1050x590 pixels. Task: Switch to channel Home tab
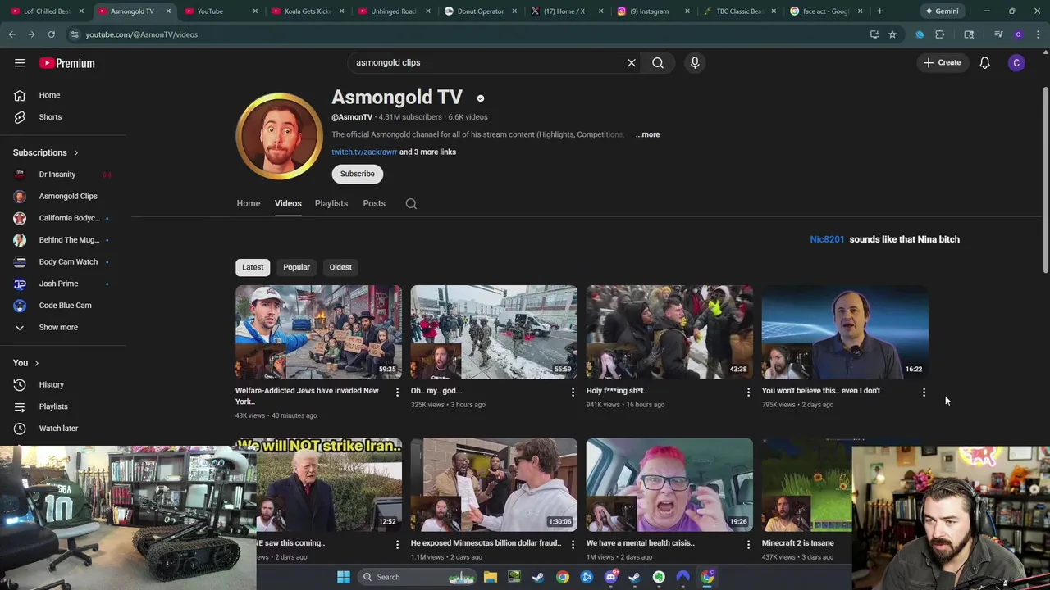pyautogui.click(x=249, y=203)
